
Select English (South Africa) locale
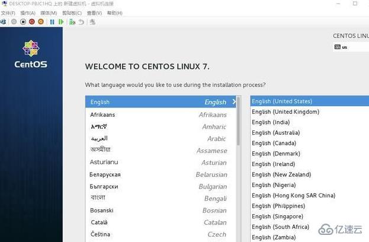pos(310,227)
